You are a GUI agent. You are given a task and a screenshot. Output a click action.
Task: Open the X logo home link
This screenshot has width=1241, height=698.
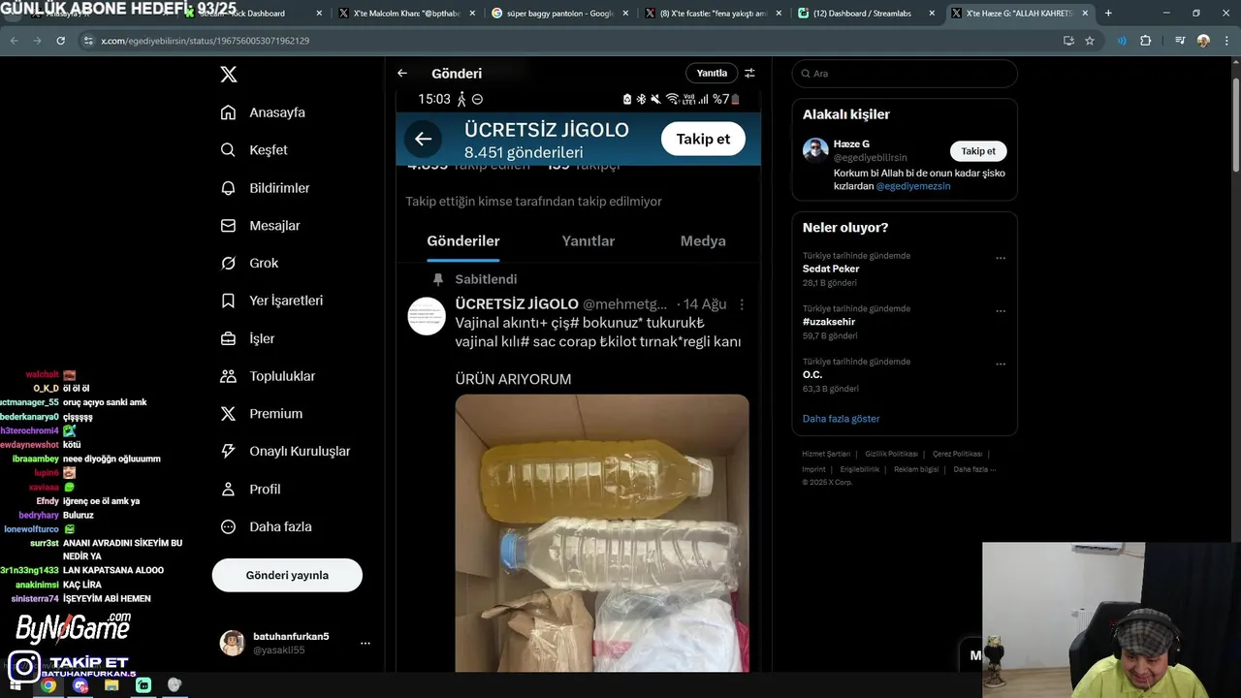point(228,75)
